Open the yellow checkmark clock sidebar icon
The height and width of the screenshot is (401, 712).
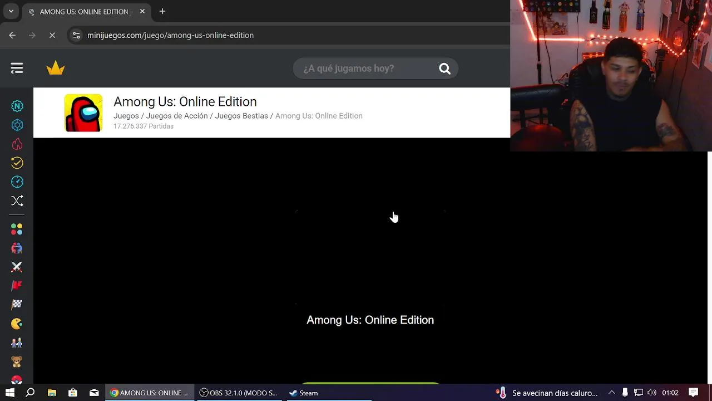coord(17,163)
